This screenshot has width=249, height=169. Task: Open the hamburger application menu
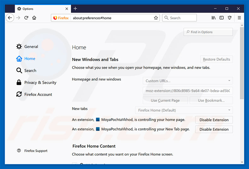pos(239,18)
